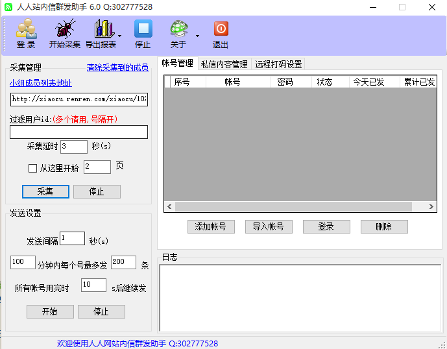
Task: Click the 导出报表 books icon
Action: pos(103,30)
